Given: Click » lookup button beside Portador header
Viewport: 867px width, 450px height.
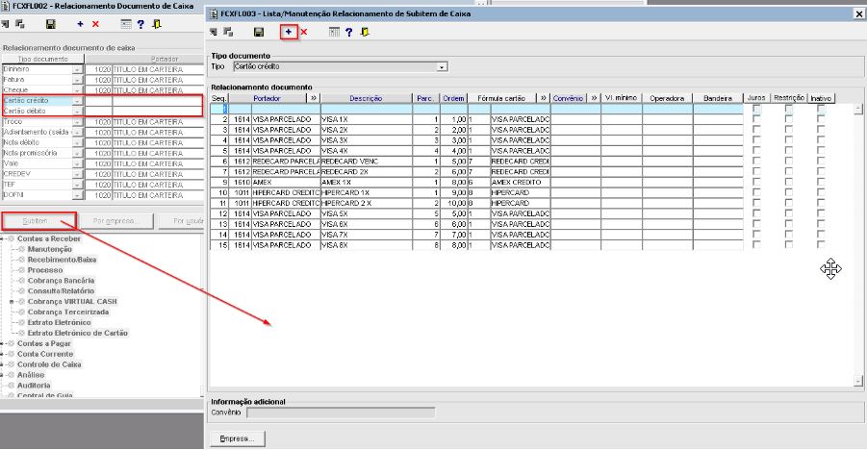Looking at the screenshot, I should point(314,98).
